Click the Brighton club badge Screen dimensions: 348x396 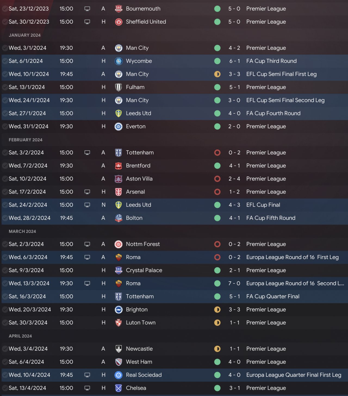(x=119, y=310)
